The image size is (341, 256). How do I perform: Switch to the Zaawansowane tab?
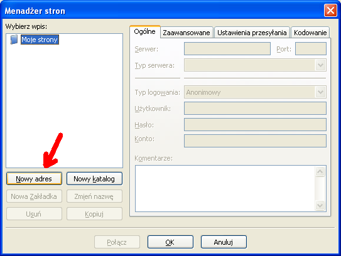click(187, 33)
